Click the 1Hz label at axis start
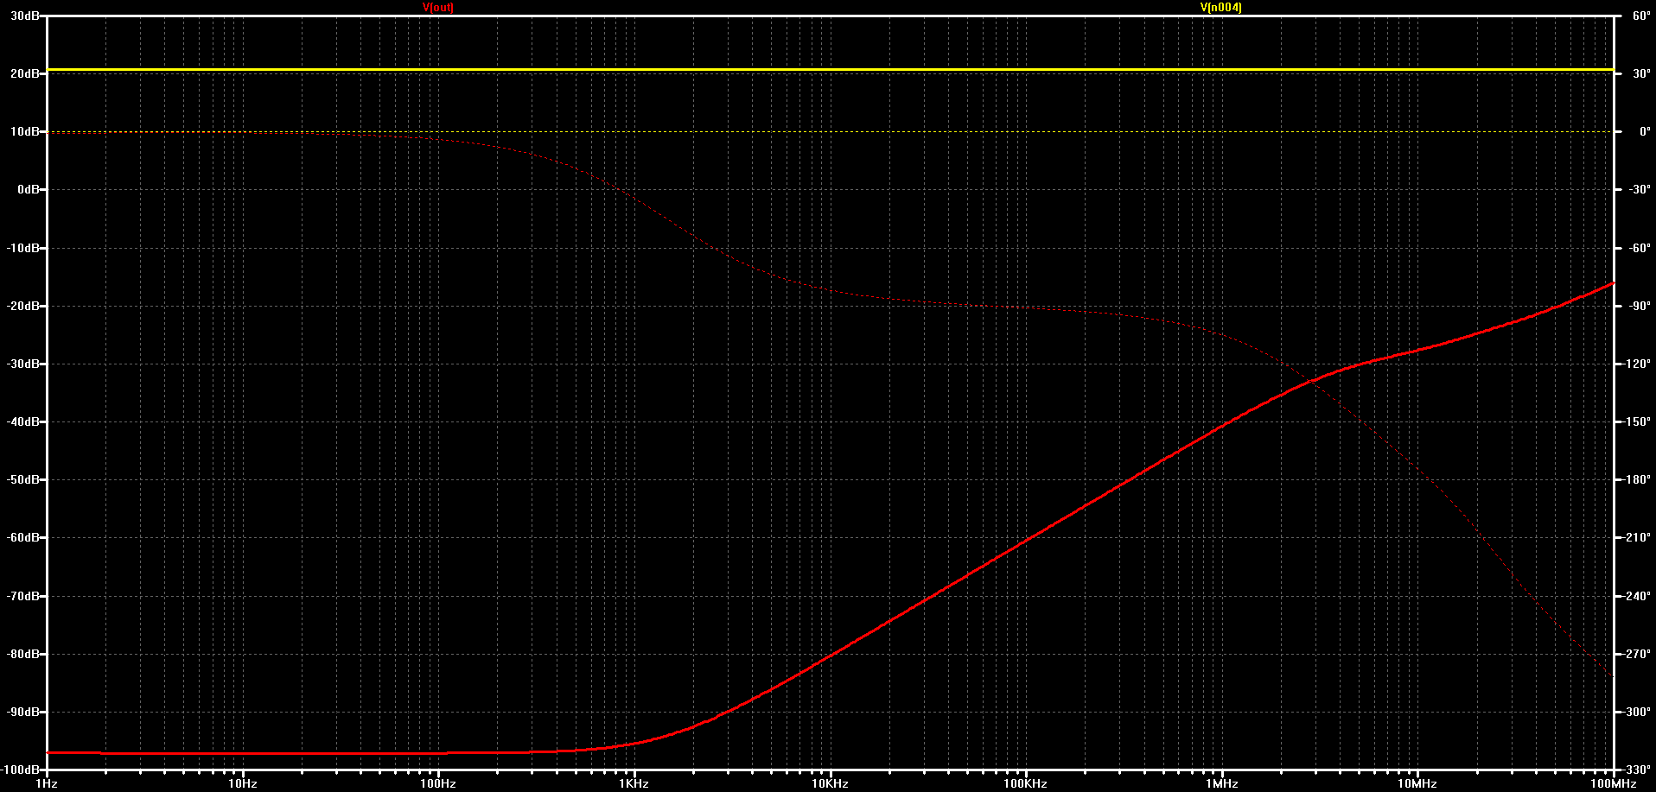 (x=47, y=783)
